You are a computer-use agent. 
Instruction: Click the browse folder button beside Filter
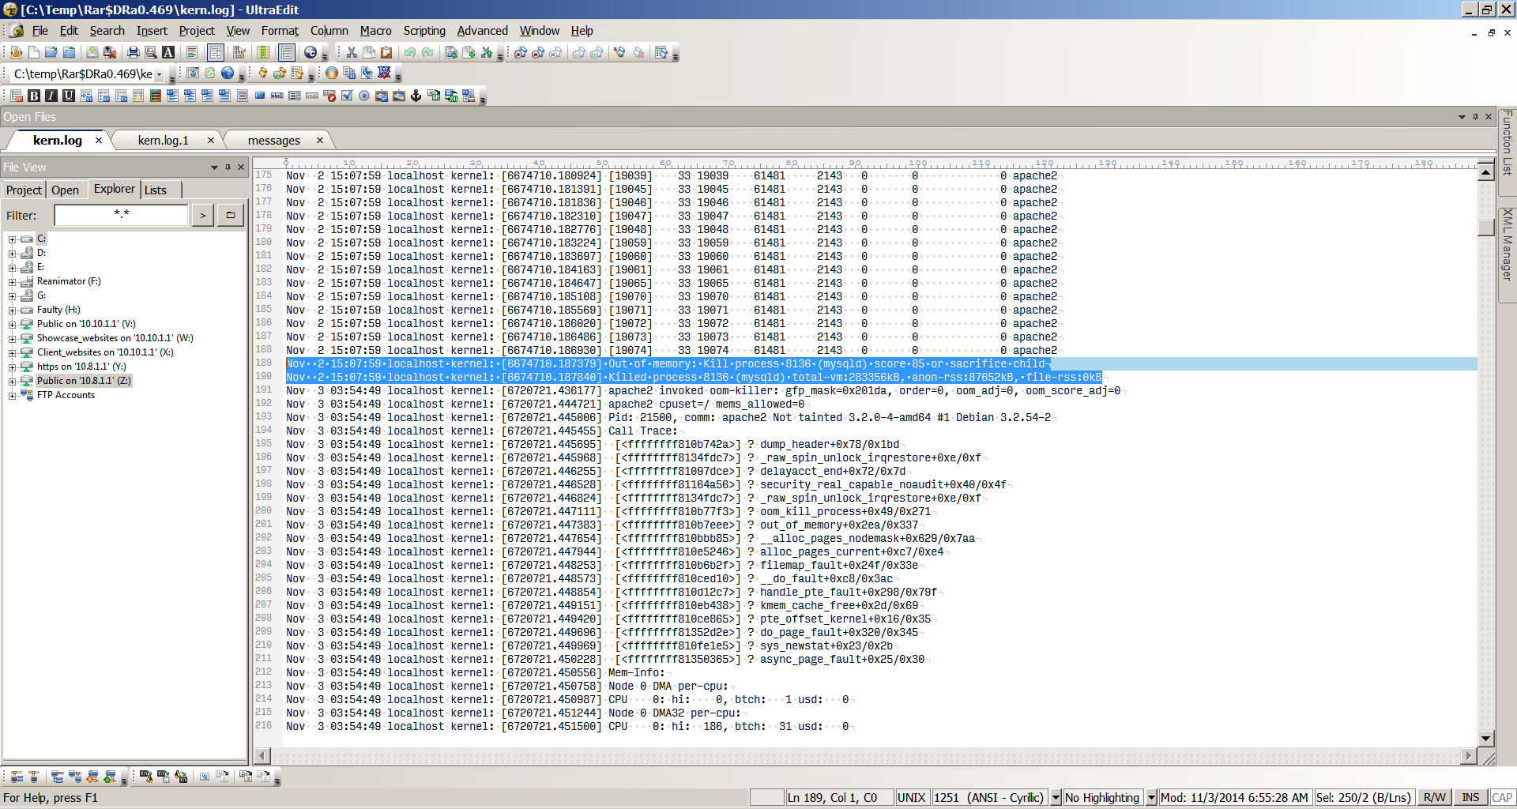[x=231, y=215]
